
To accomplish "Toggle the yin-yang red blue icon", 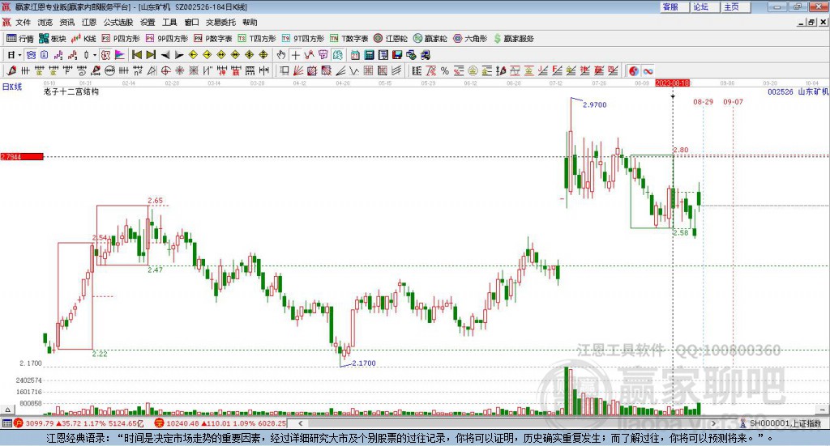I will [x=634, y=70].
